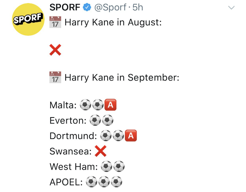Image resolution: width=246 pixels, height=192 pixels.
Task: Click the second football on West Ham line
Action: (x=119, y=167)
